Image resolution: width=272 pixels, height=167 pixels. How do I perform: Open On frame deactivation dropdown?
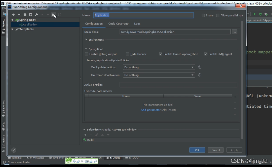click(159, 75)
